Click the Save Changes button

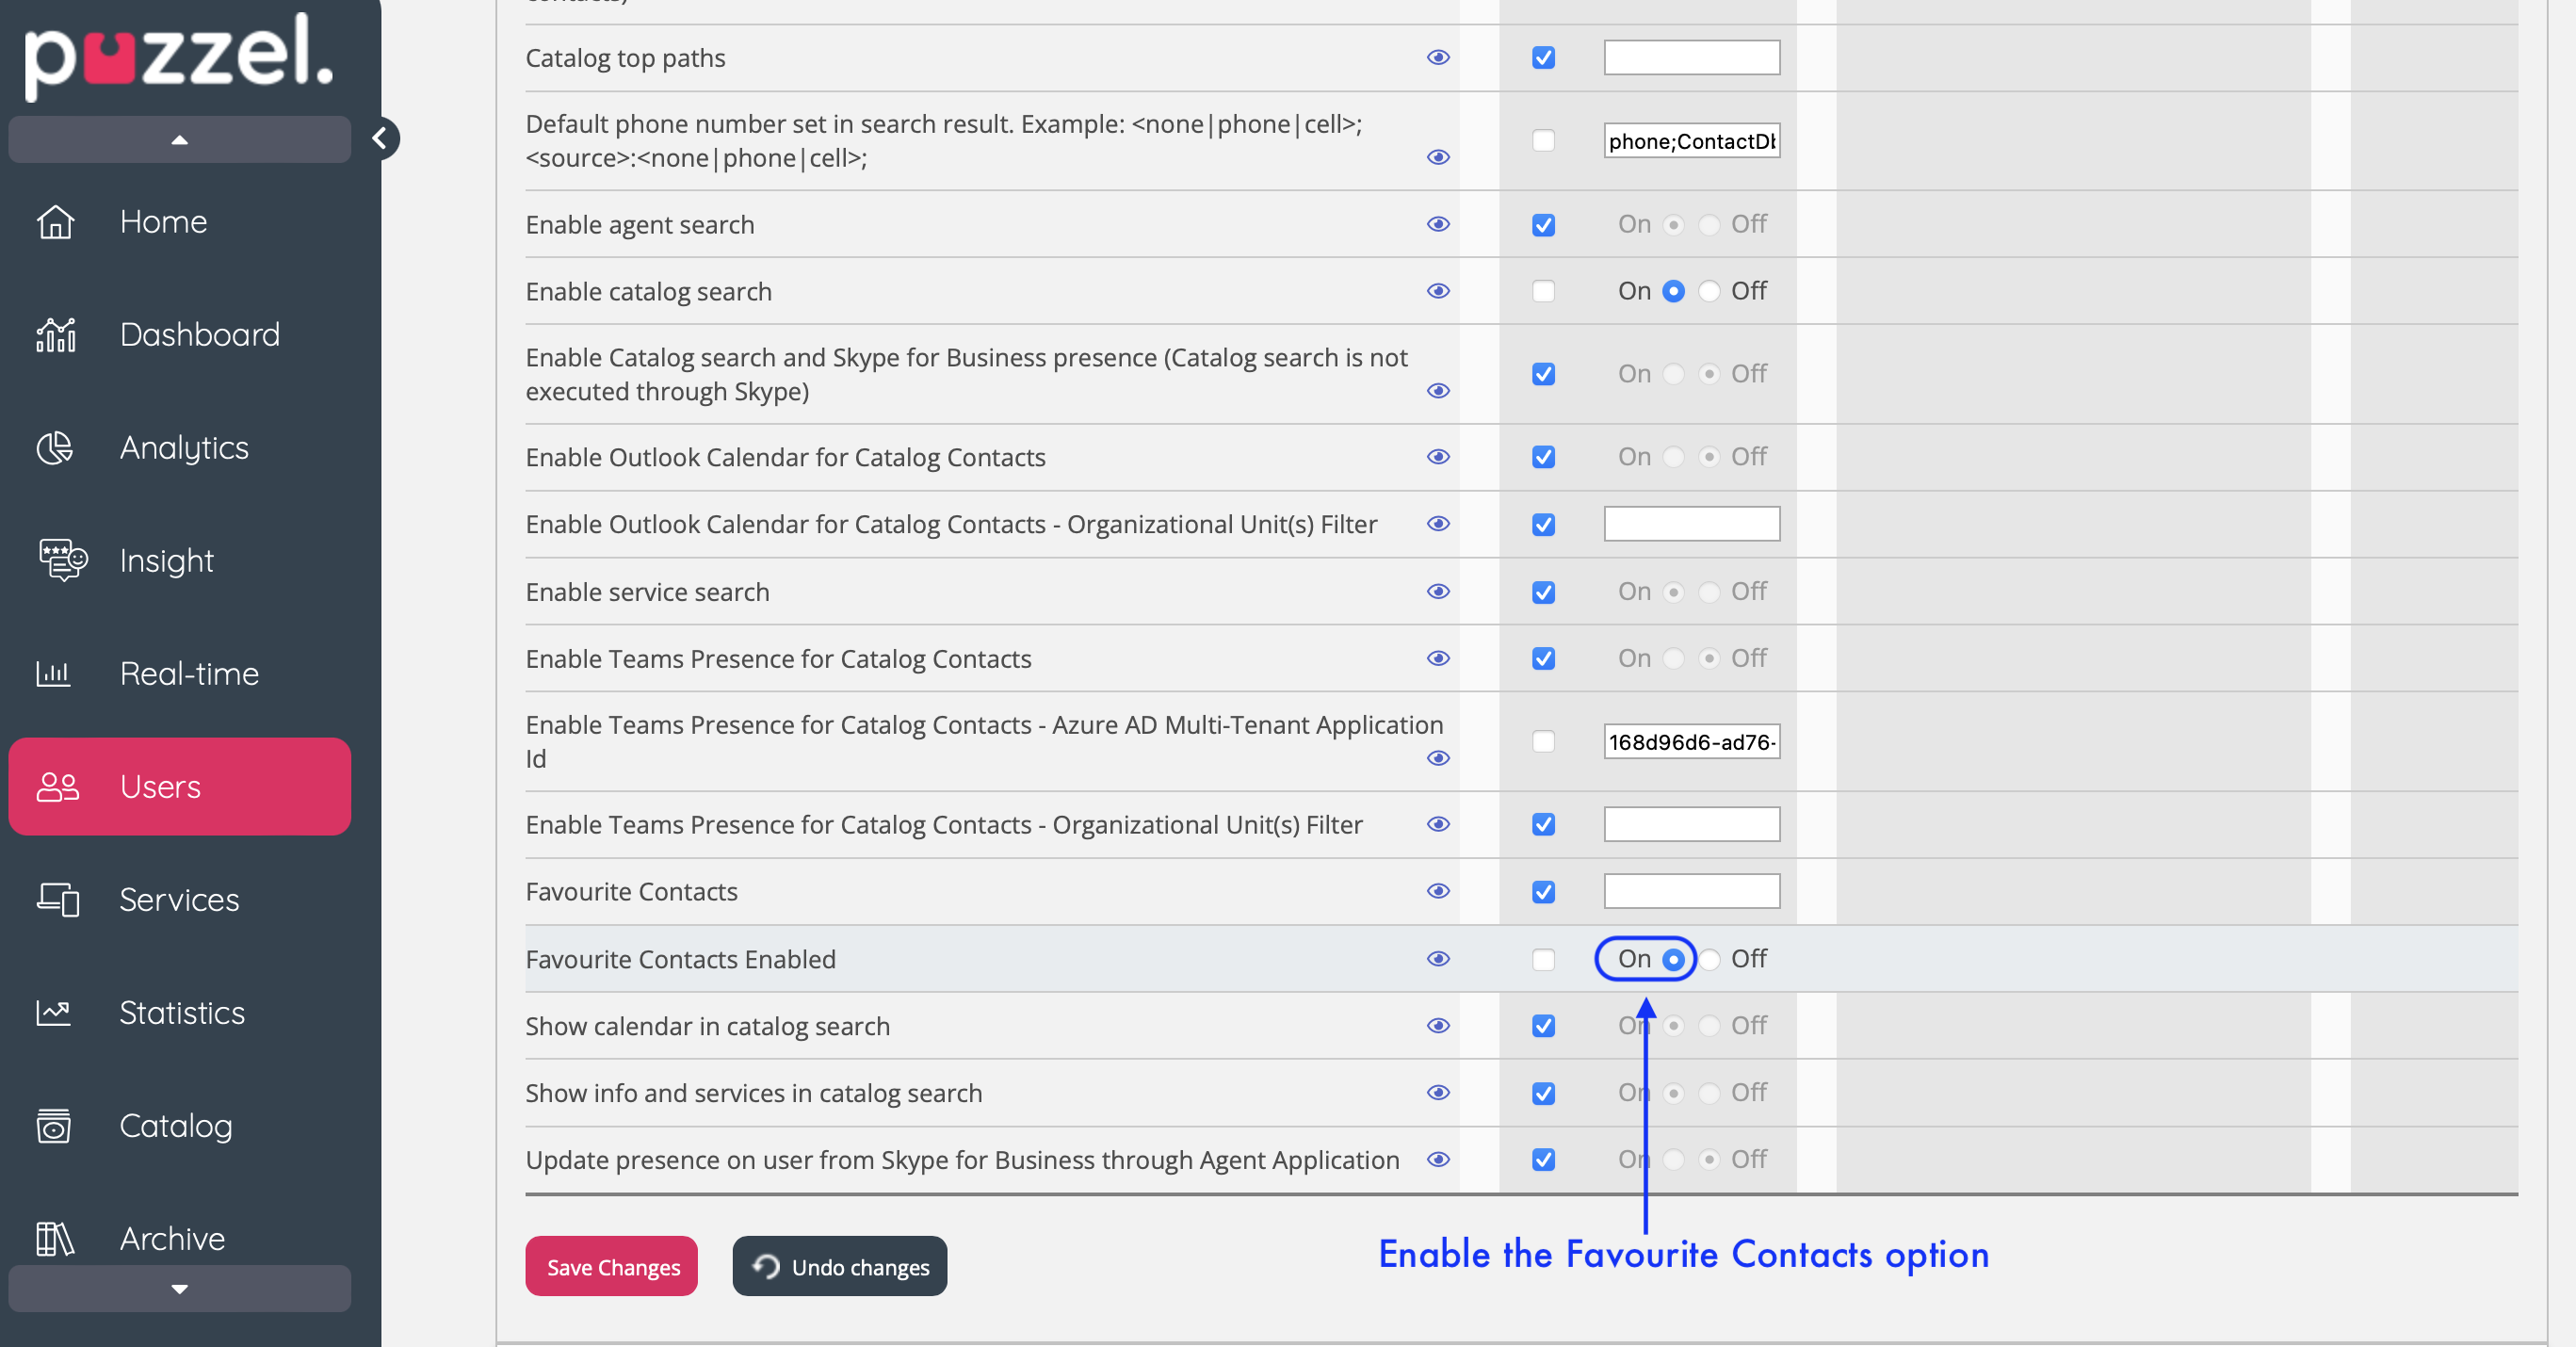[x=611, y=1266]
